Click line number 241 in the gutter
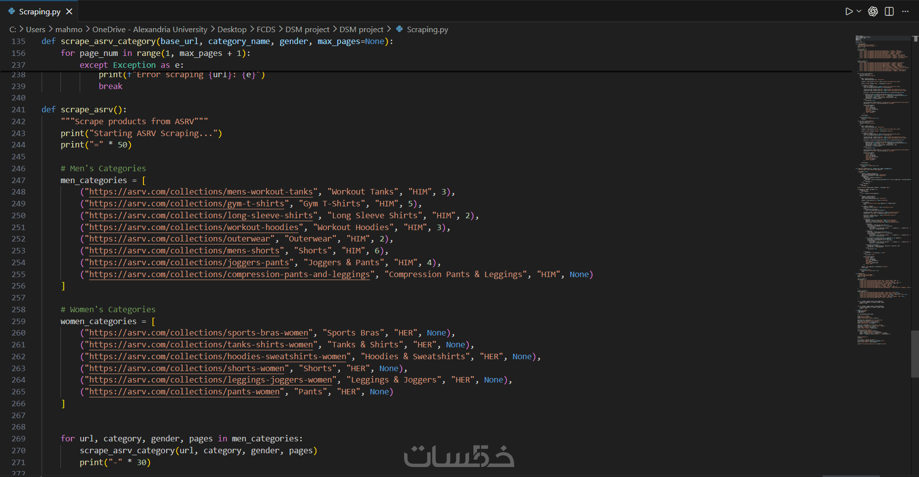919x477 pixels. click(x=18, y=110)
